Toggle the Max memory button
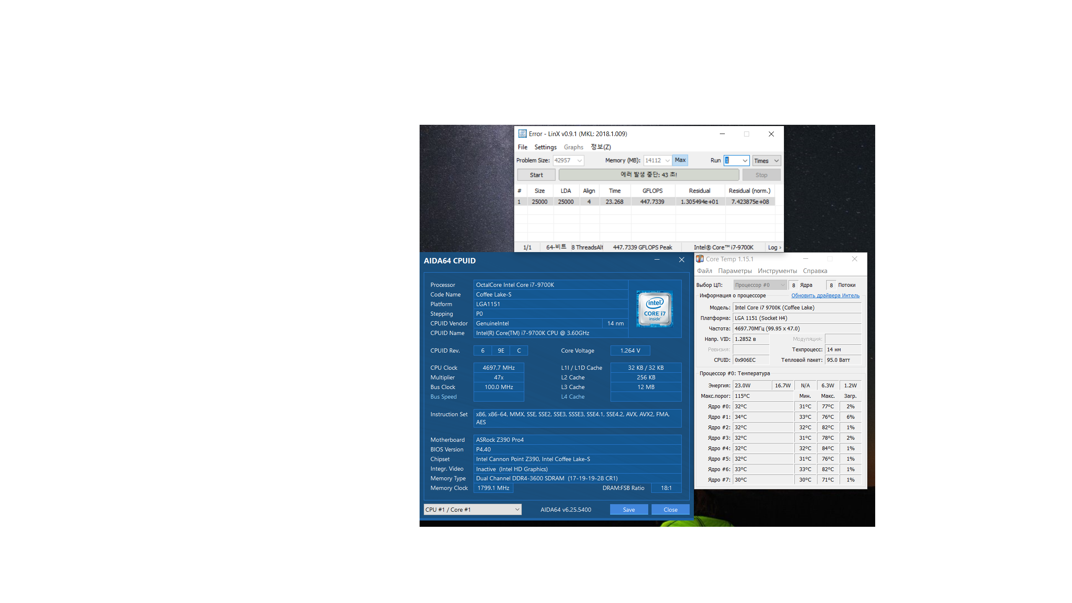The image size is (1072, 603). tap(680, 160)
